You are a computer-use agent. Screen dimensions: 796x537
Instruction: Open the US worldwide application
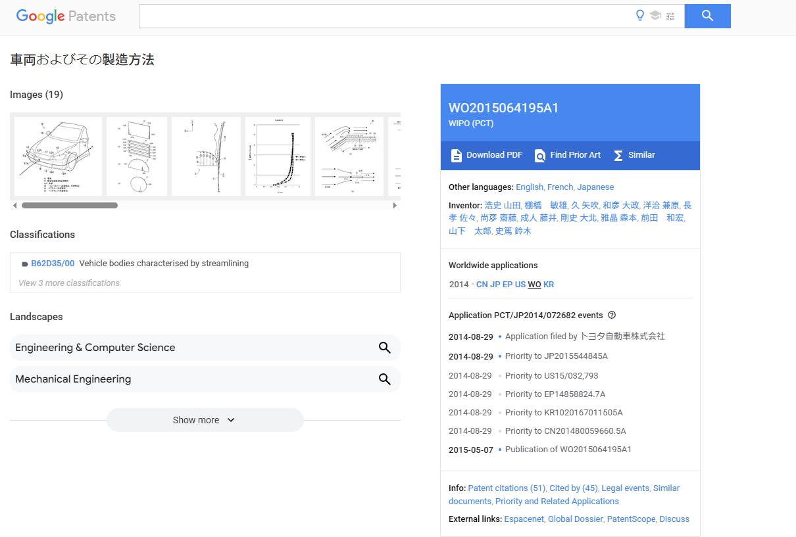520,285
